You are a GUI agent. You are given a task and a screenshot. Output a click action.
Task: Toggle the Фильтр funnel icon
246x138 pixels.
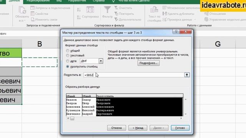click(107, 10)
